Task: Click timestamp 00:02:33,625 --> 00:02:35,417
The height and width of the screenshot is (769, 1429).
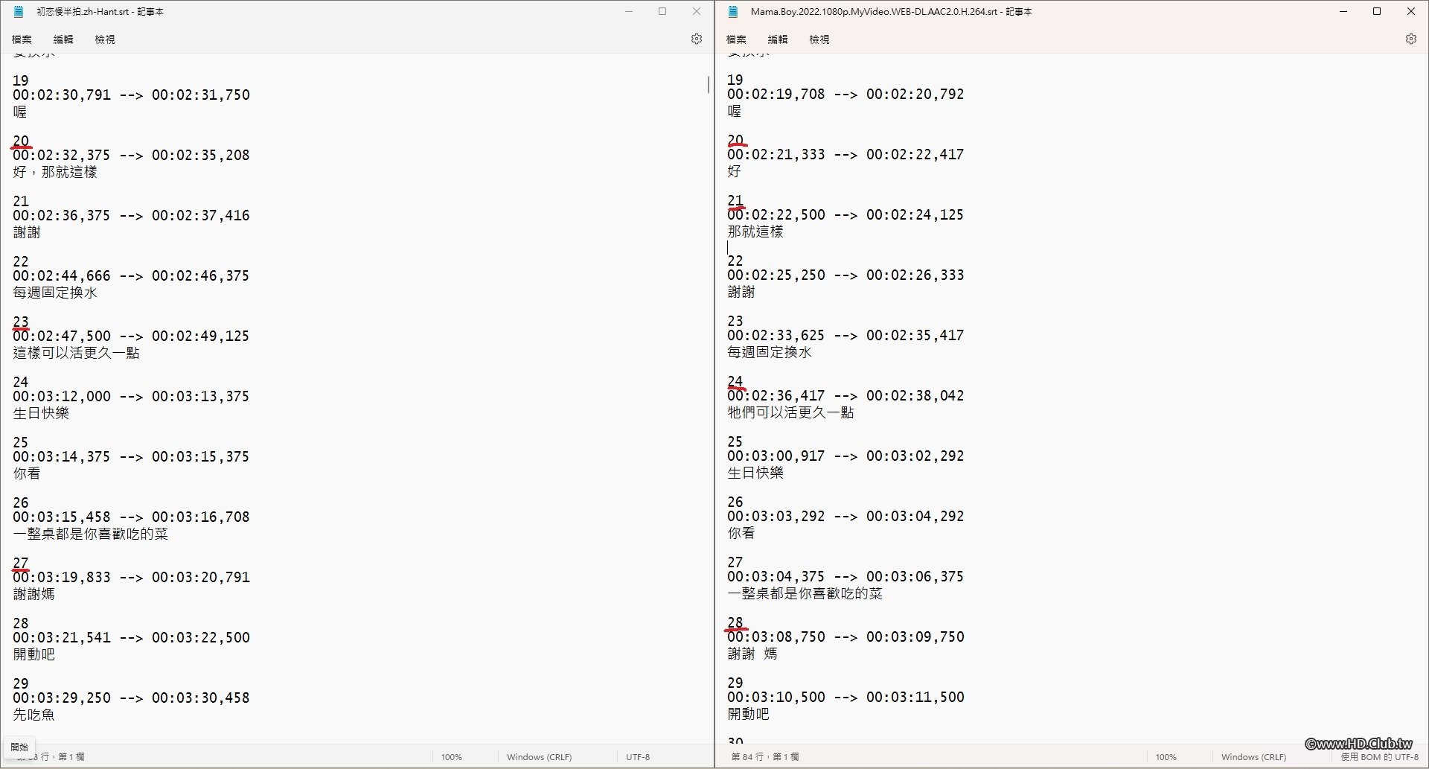Action: (x=845, y=336)
